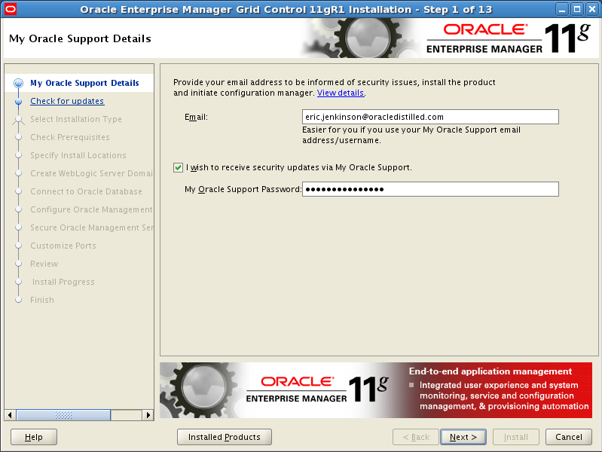Screen dimensions: 602x452
Task: Select the Select Installation Type step
Action: (76, 119)
